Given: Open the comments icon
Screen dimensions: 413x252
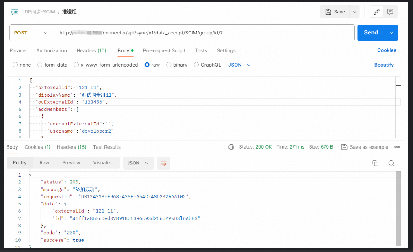Looking at the screenshot, I should point(390,12).
